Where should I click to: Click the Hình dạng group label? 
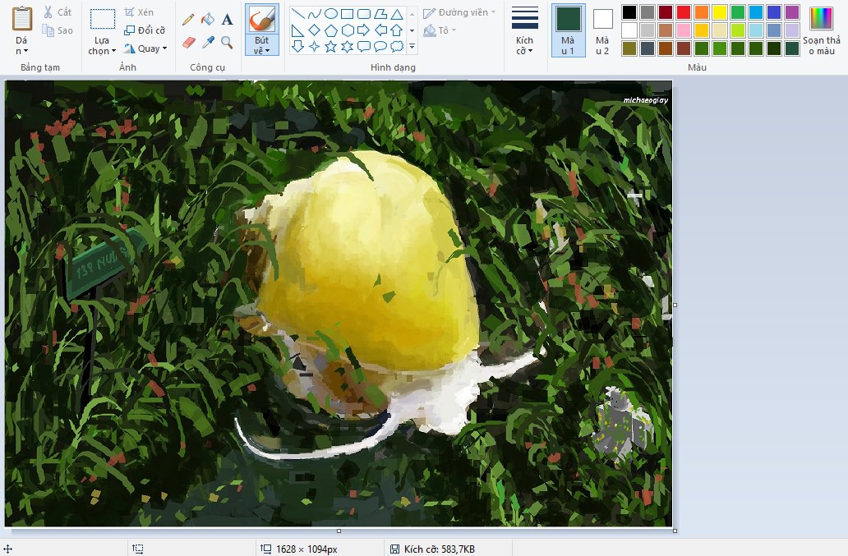[x=393, y=67]
